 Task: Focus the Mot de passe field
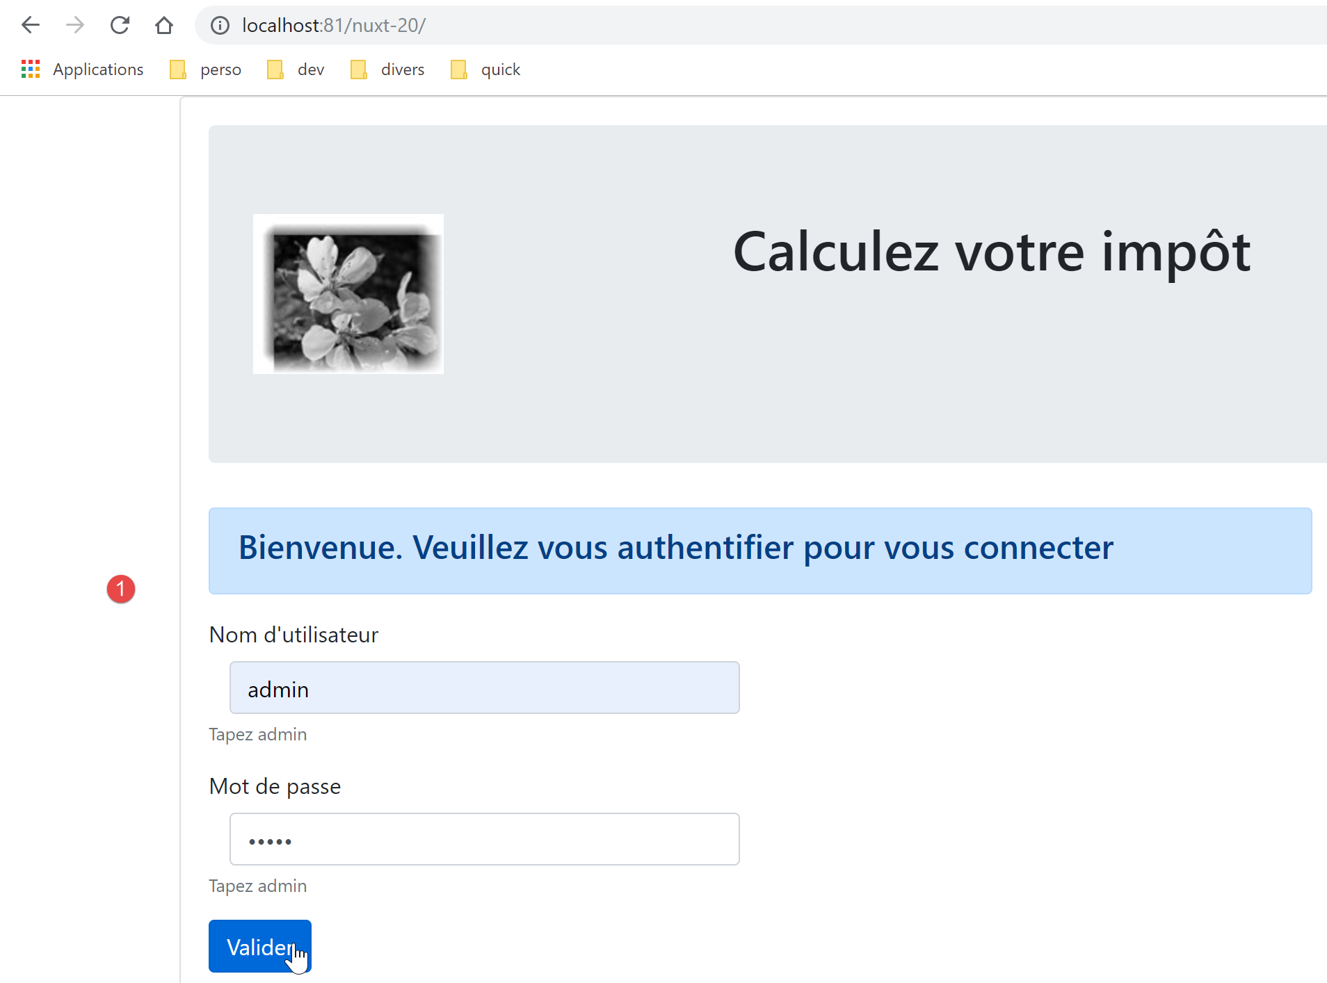coord(484,839)
